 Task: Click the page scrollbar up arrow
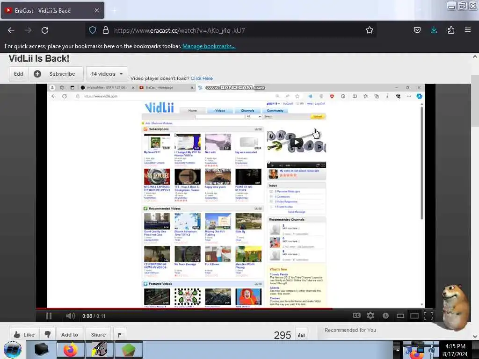(x=475, y=57)
